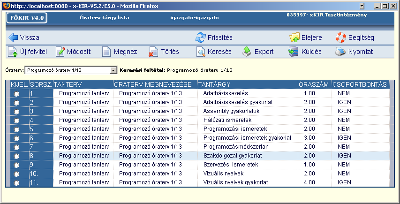
Task: Click the Vissza back arrow icon
Action: tap(13, 38)
